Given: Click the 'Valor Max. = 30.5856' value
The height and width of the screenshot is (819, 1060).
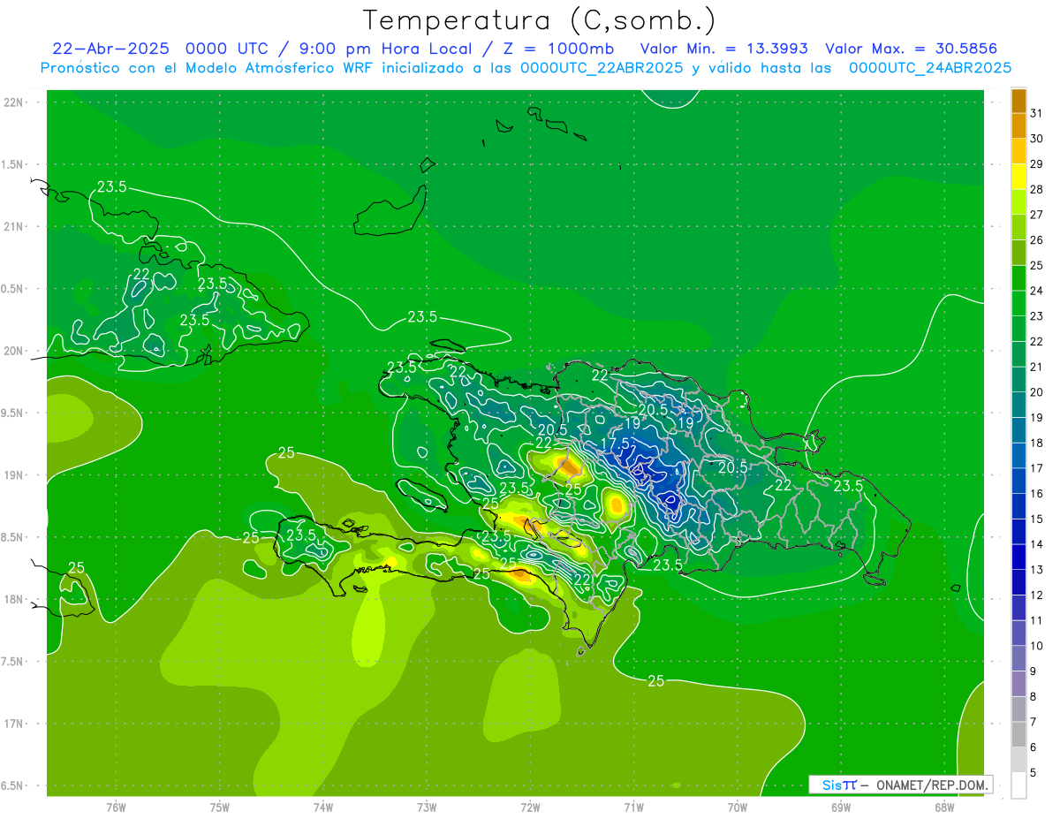Looking at the screenshot, I should click(912, 49).
